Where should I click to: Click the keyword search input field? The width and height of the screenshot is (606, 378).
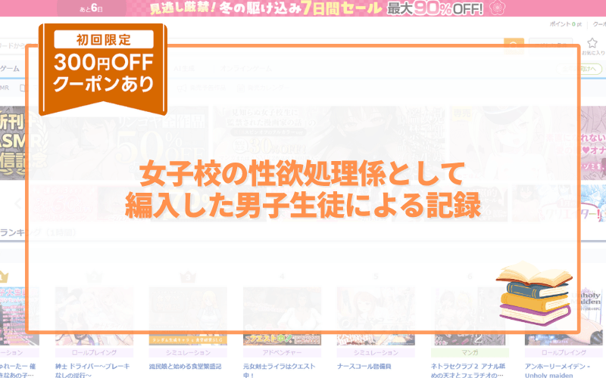click(x=251, y=46)
